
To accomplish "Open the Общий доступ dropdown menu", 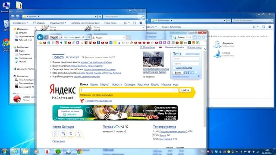I will coord(58,23).
